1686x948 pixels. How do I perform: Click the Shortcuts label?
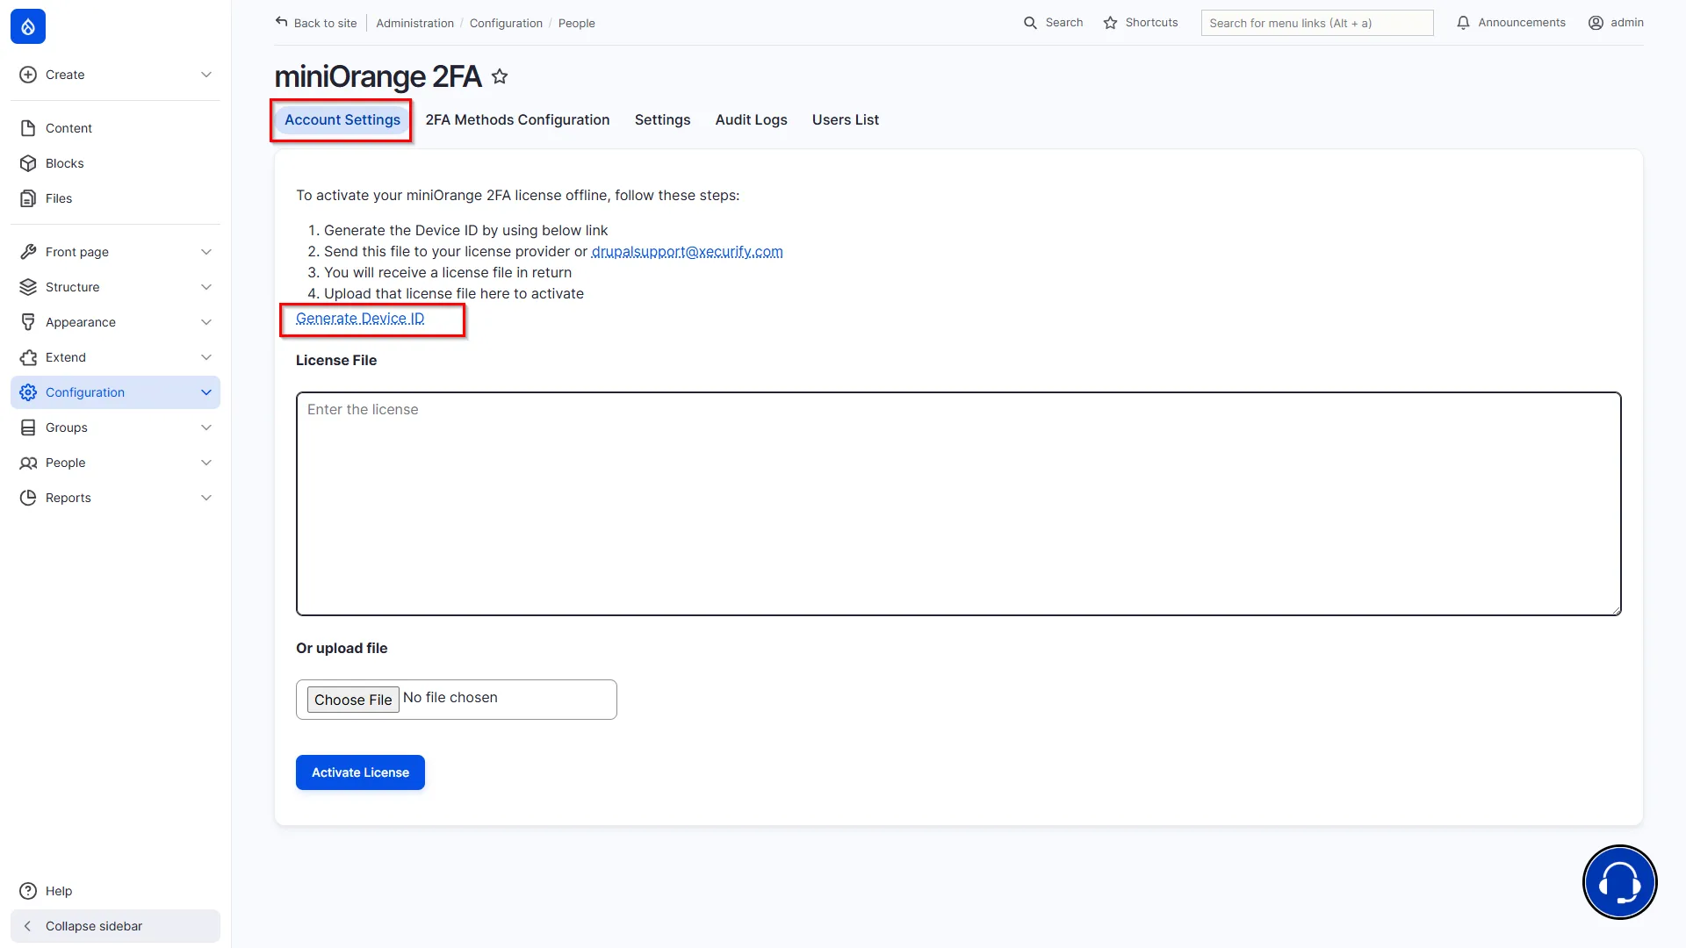(x=1151, y=23)
